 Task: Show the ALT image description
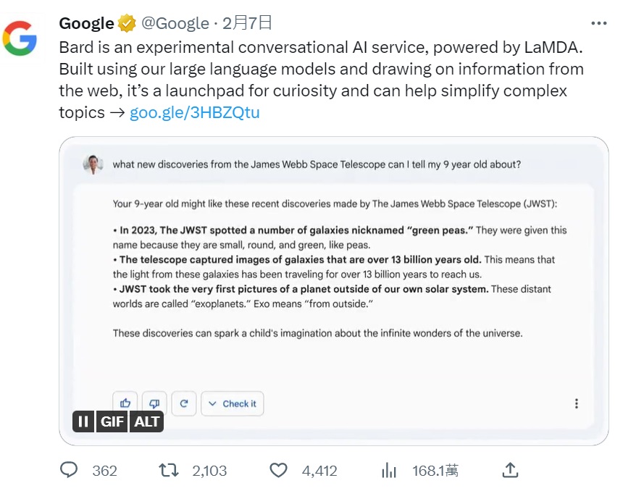[146, 421]
